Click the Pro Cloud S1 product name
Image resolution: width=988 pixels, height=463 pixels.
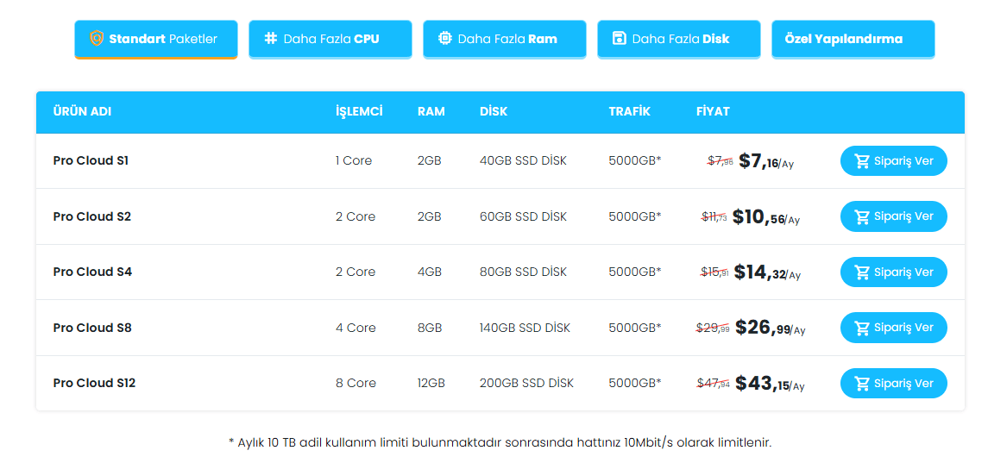tap(91, 160)
